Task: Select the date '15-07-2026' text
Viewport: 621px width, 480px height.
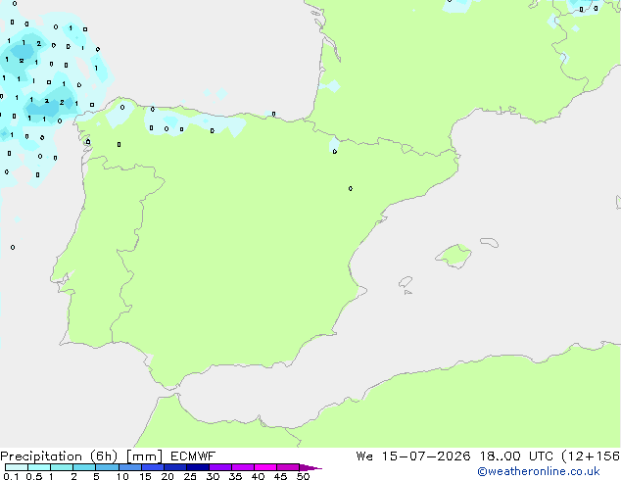Action: pos(426,456)
